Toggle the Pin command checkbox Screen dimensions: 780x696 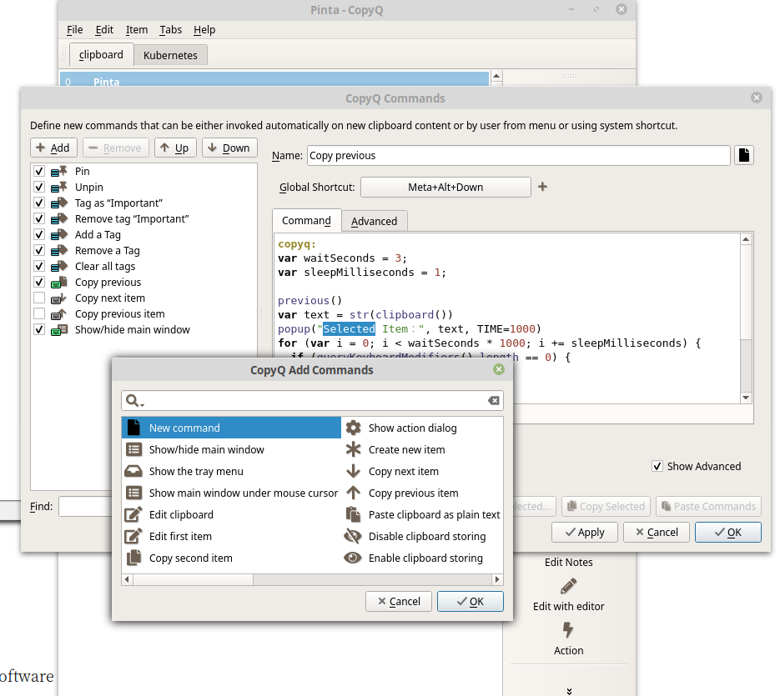39,171
